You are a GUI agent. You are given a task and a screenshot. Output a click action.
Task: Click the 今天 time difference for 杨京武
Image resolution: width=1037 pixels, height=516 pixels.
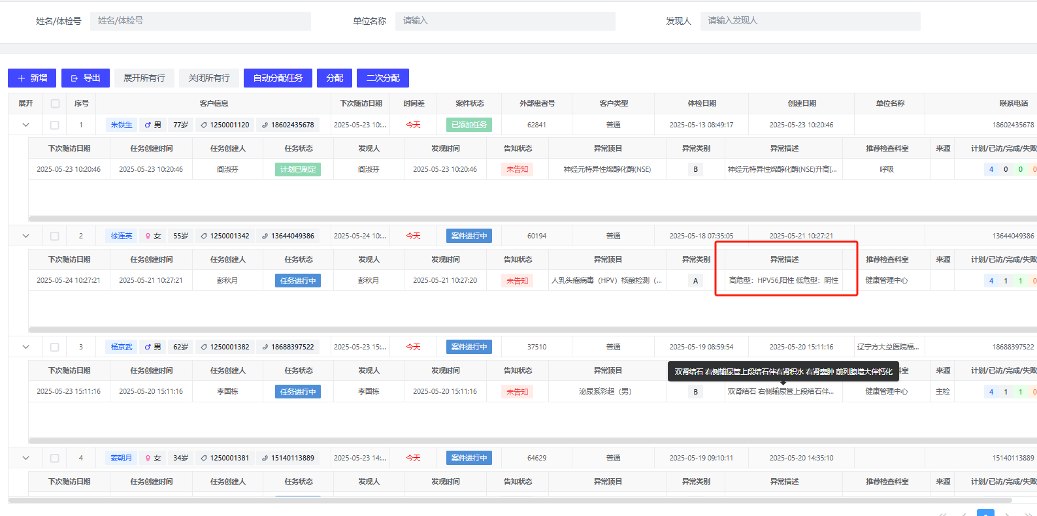(414, 347)
